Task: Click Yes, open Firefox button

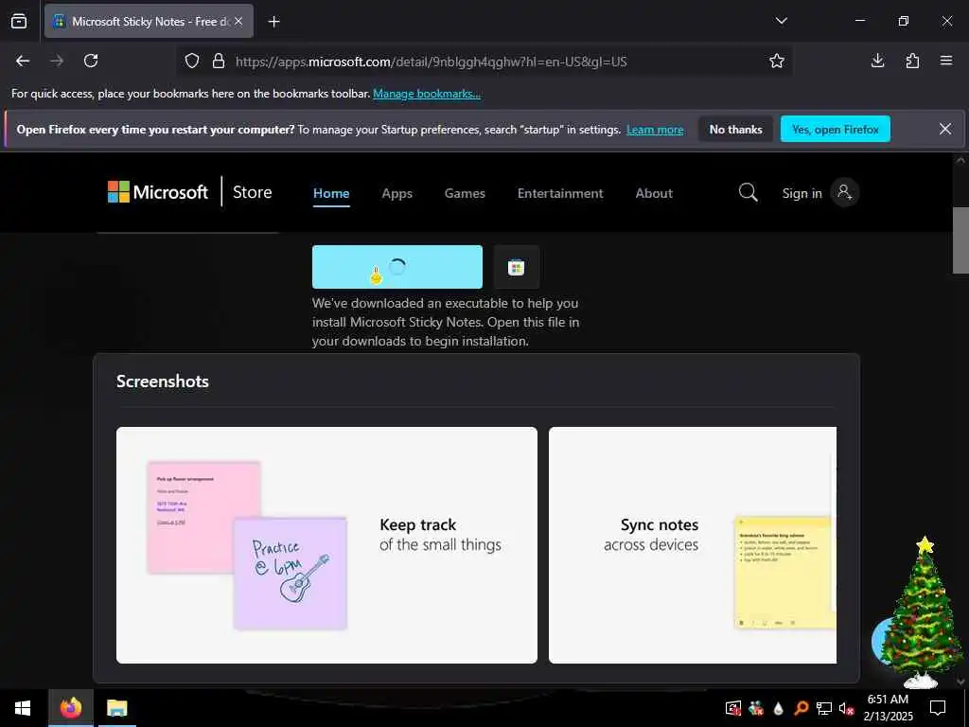Action: pos(835,129)
